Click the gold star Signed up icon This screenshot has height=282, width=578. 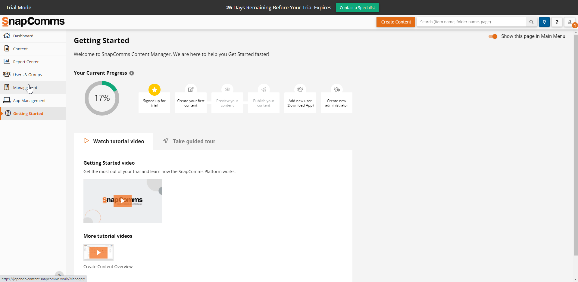[x=155, y=89]
